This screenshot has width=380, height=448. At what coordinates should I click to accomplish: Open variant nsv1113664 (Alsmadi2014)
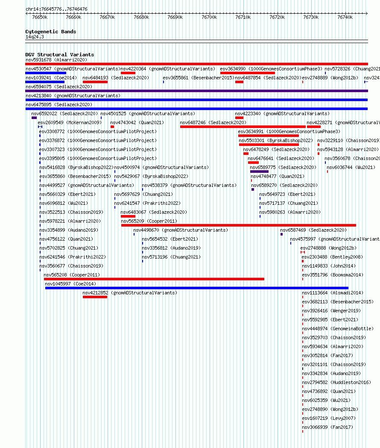point(333,293)
